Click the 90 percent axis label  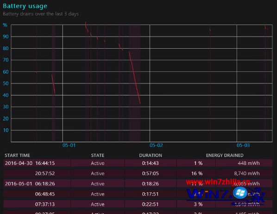pyautogui.click(x=6, y=37)
